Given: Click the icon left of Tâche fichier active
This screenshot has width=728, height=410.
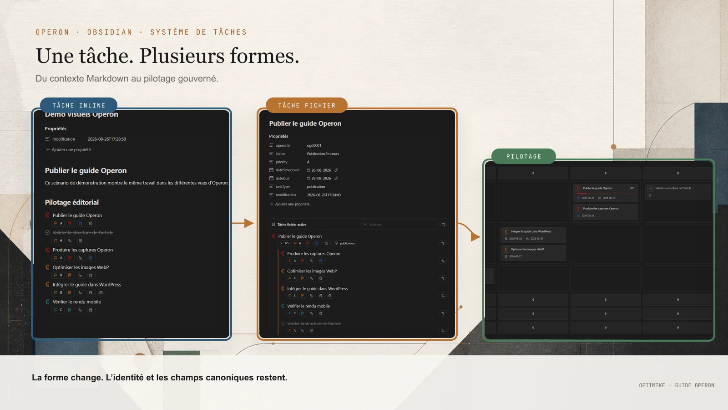Looking at the screenshot, I should 273,225.
